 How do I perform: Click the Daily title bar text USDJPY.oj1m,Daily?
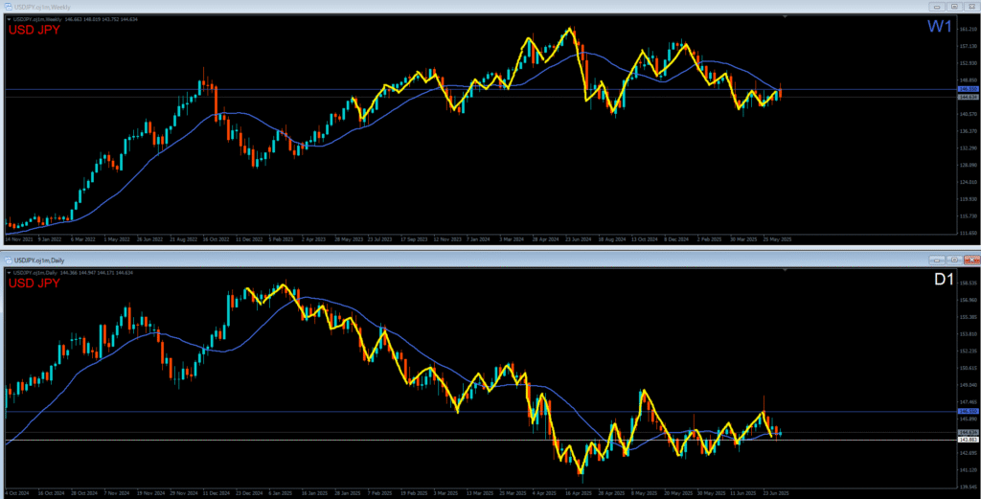pos(39,261)
